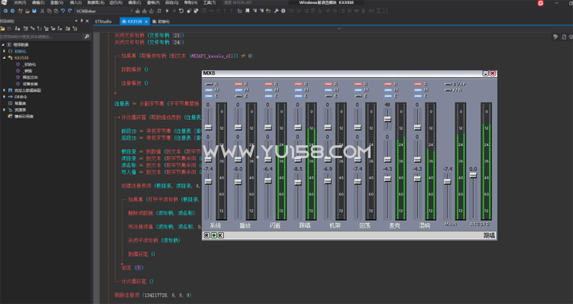Click the green Run arrow in the toolbar

click(167, 11)
